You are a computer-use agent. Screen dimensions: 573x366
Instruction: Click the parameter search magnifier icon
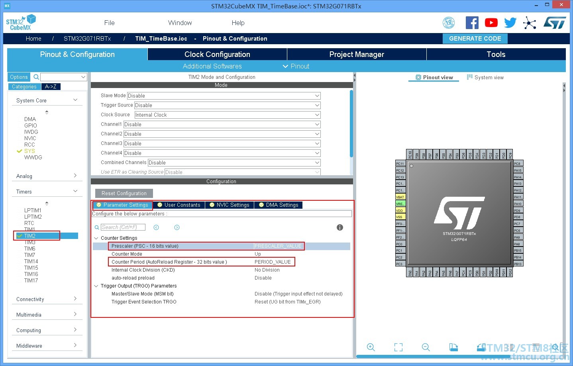tap(97, 227)
